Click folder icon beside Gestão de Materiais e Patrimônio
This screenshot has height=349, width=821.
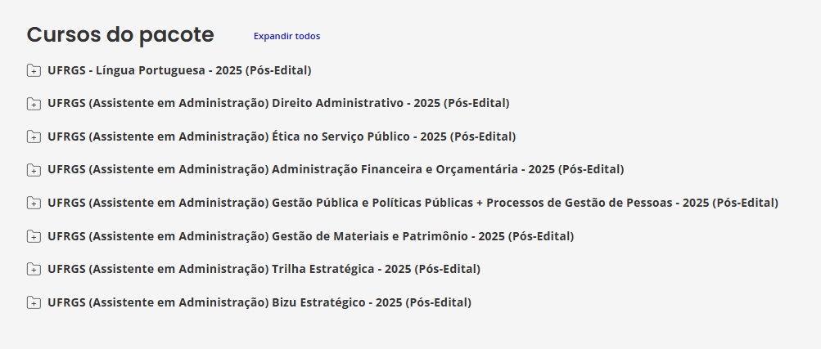[34, 236]
